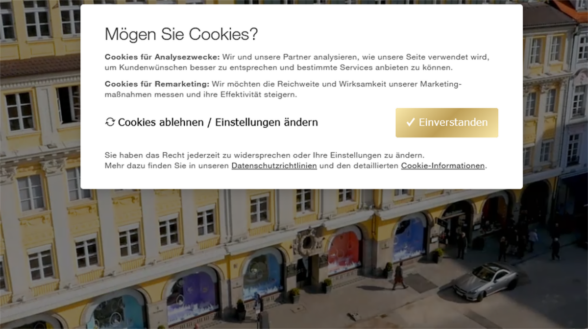This screenshot has width=588, height=329.
Task: Open Cookies ablehnen / Einstellungen ändern
Action: (x=212, y=122)
